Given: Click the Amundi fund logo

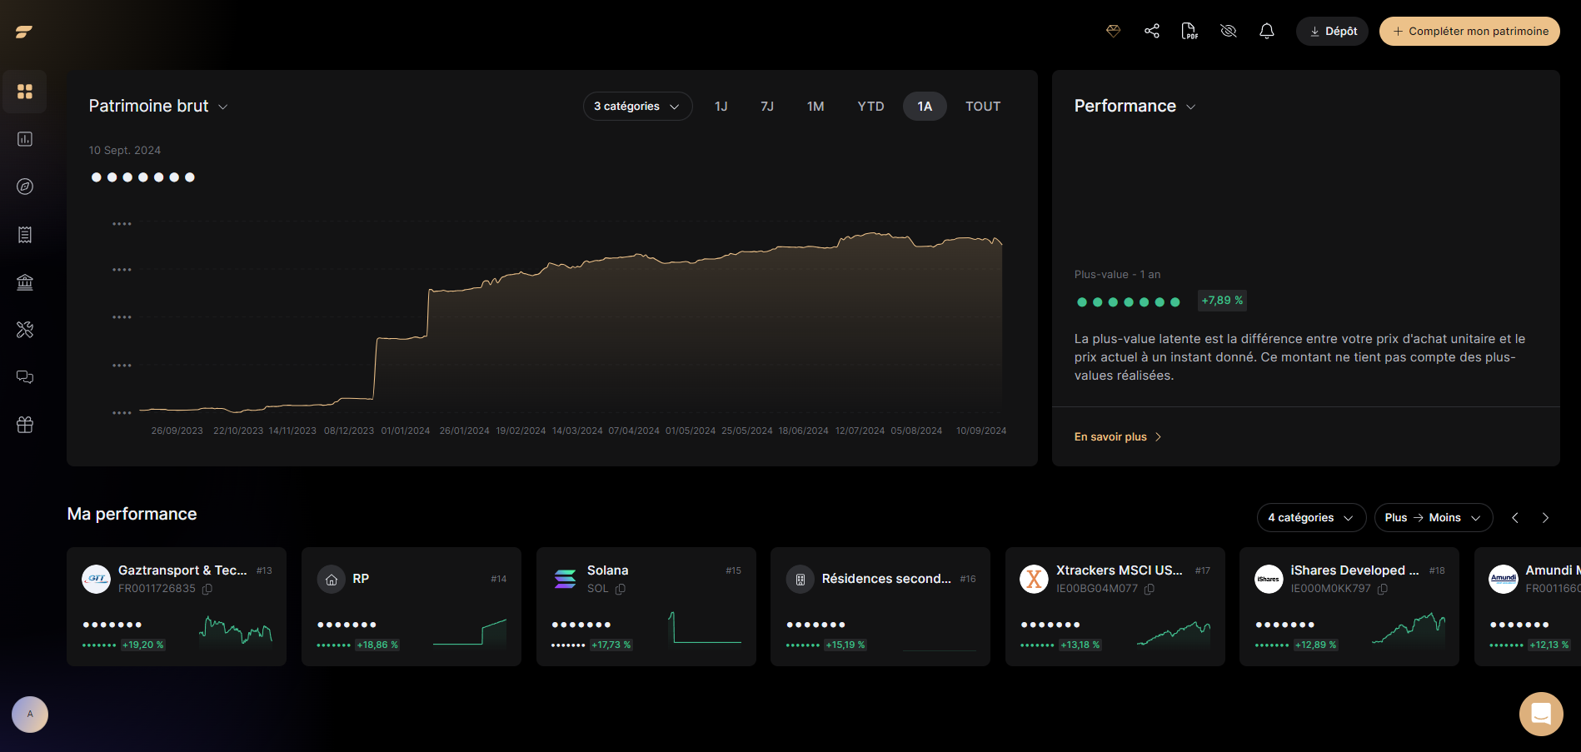Looking at the screenshot, I should point(1504,579).
